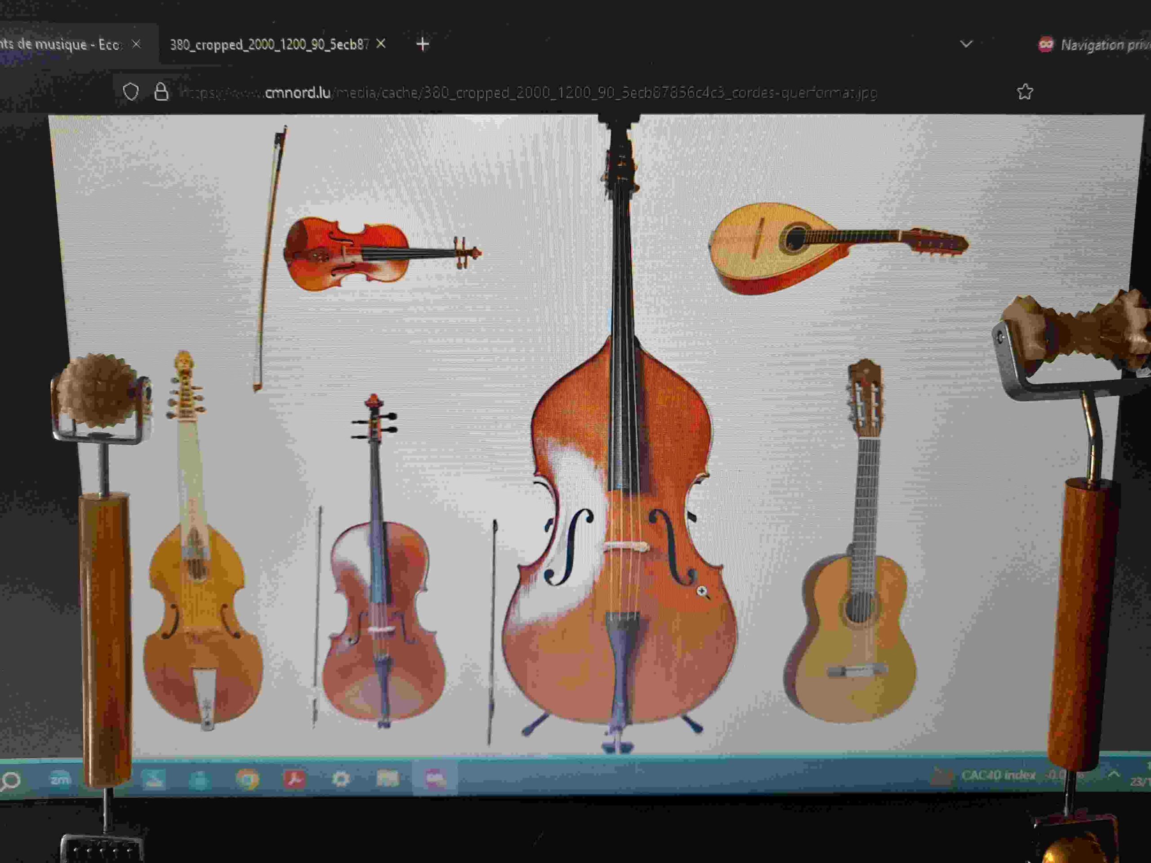The image size is (1151, 863).
Task: Close the 'de musique - Eco' tab
Action: pyautogui.click(x=136, y=44)
